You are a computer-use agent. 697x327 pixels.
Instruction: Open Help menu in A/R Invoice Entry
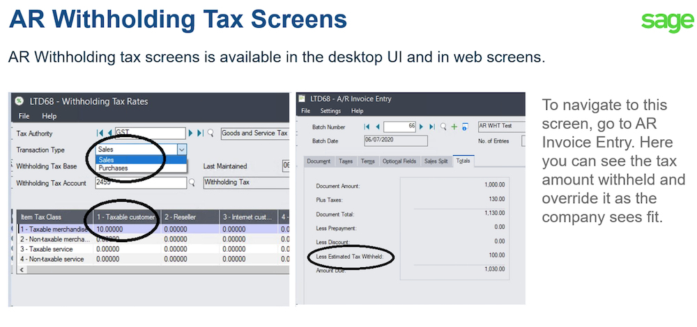(x=358, y=111)
